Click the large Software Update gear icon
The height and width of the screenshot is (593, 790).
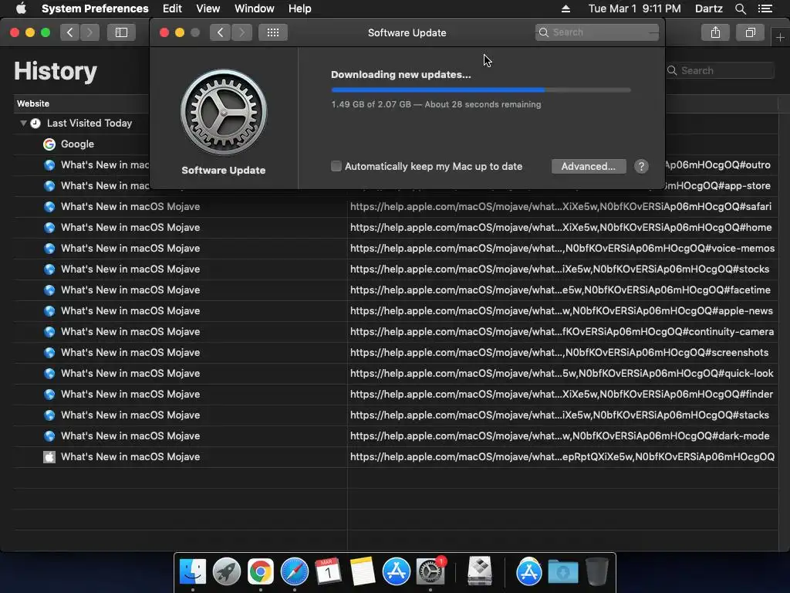224,113
